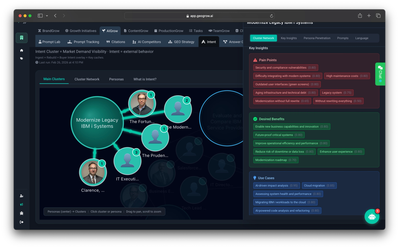Select The Modern... persona node
This screenshot has height=248, width=399.
tap(178, 109)
